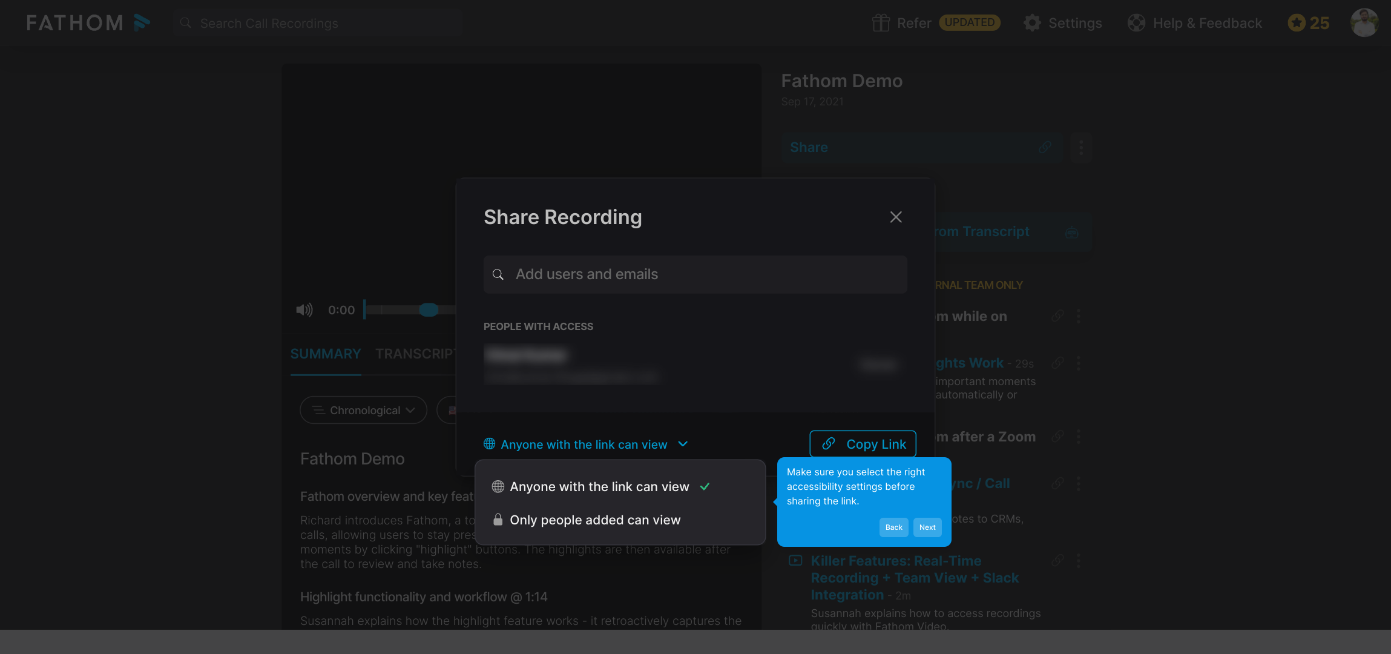
Task: Click Highlight functionality and workflow @ 1:14 heading
Action: (424, 597)
